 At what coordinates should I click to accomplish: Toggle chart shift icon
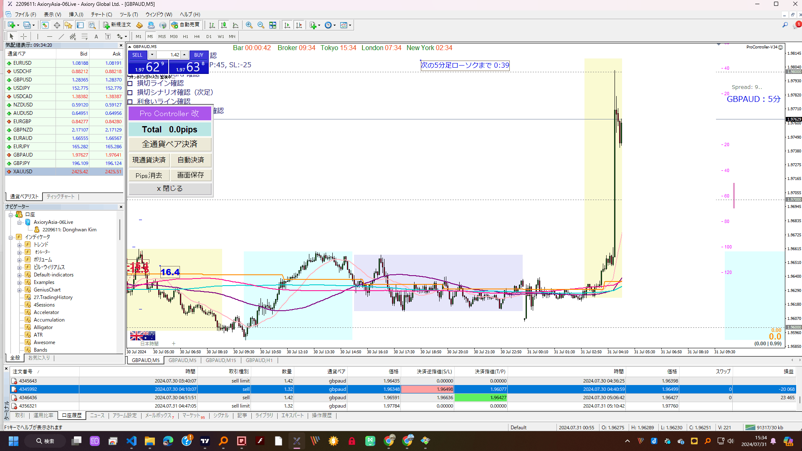pyautogui.click(x=299, y=25)
